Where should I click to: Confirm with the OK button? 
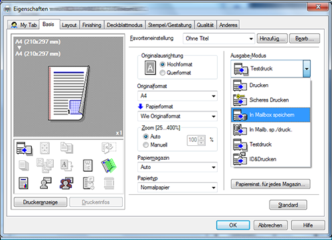click(233, 225)
